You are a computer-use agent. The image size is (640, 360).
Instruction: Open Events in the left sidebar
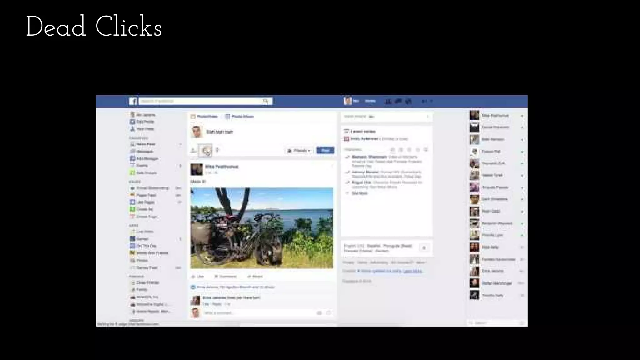(142, 166)
